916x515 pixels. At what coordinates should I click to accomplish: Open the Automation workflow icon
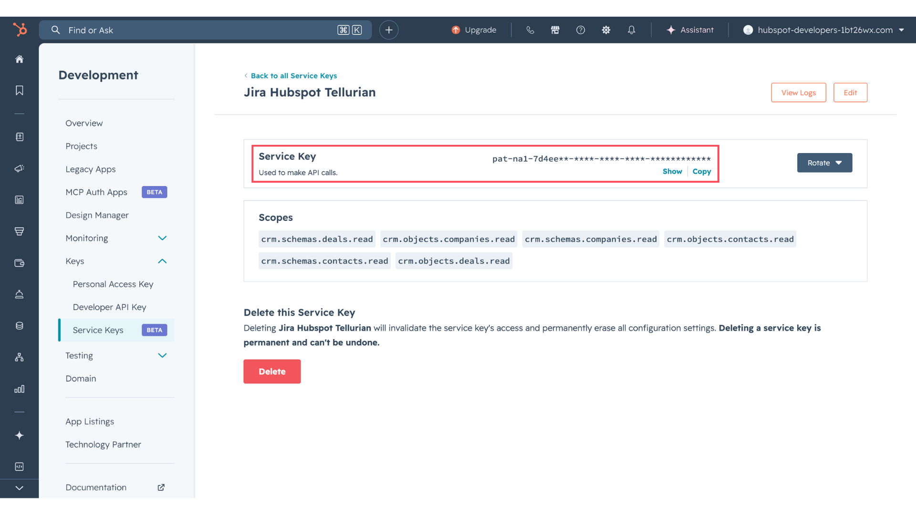click(x=19, y=357)
